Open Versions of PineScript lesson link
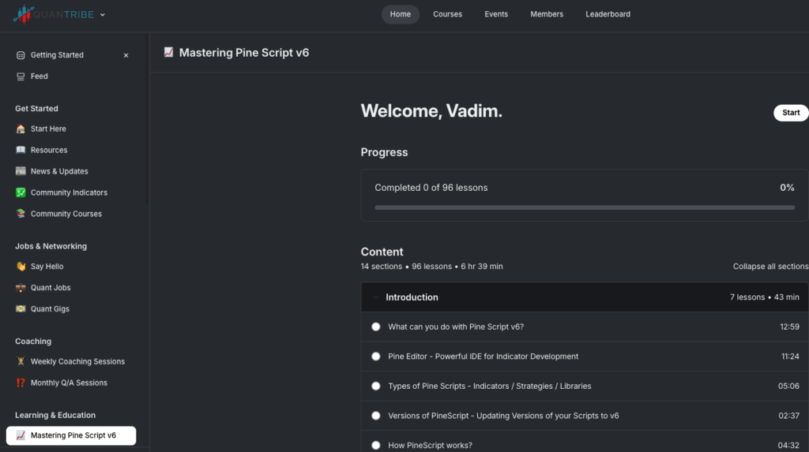 tap(503, 416)
